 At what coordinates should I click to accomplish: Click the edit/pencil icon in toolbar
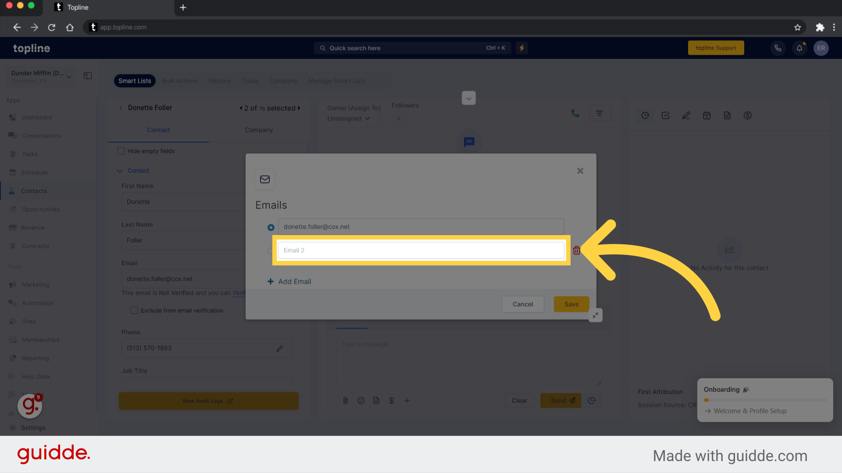coord(686,116)
